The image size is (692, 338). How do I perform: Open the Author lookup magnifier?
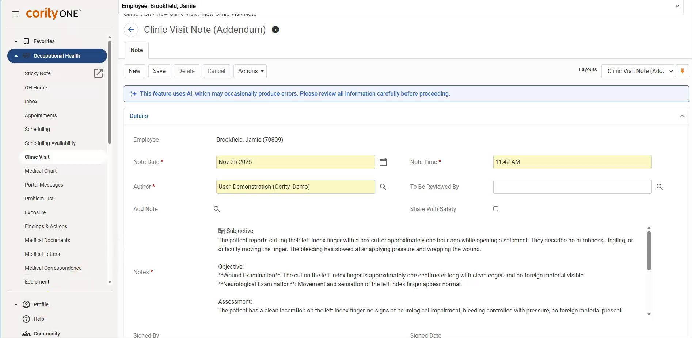point(383,187)
